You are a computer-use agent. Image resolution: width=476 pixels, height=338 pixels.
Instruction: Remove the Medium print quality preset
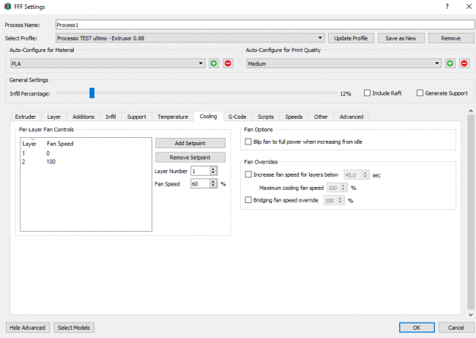tap(464, 64)
